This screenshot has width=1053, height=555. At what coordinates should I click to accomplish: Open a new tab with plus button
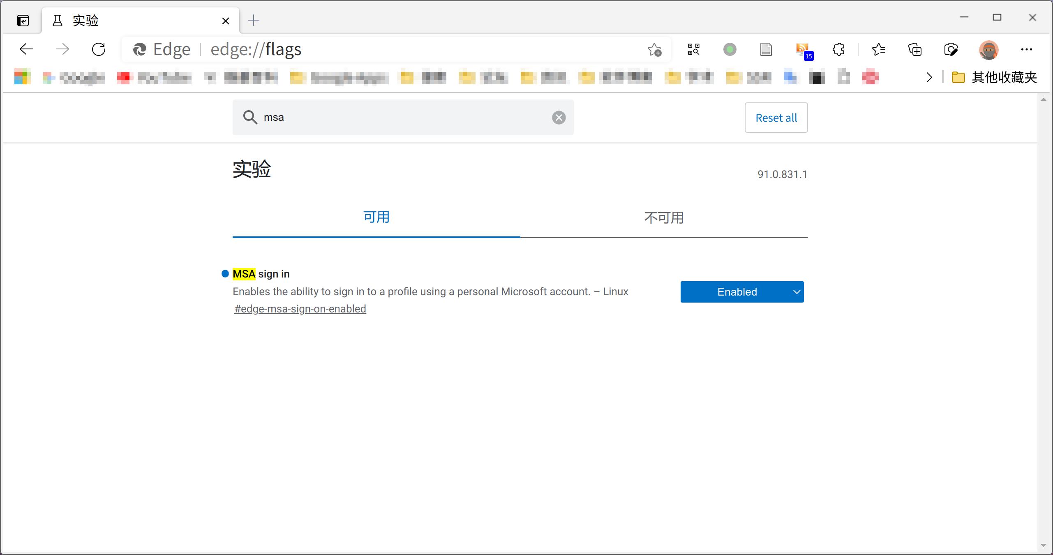tap(254, 20)
